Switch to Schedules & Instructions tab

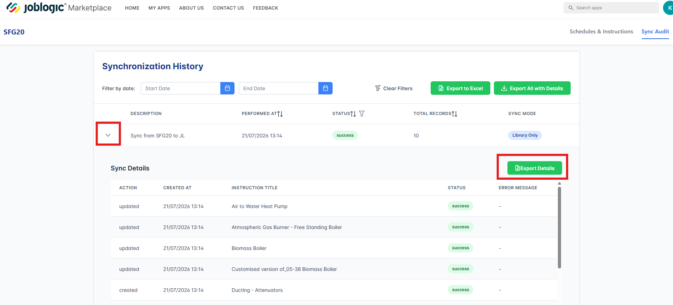(601, 32)
